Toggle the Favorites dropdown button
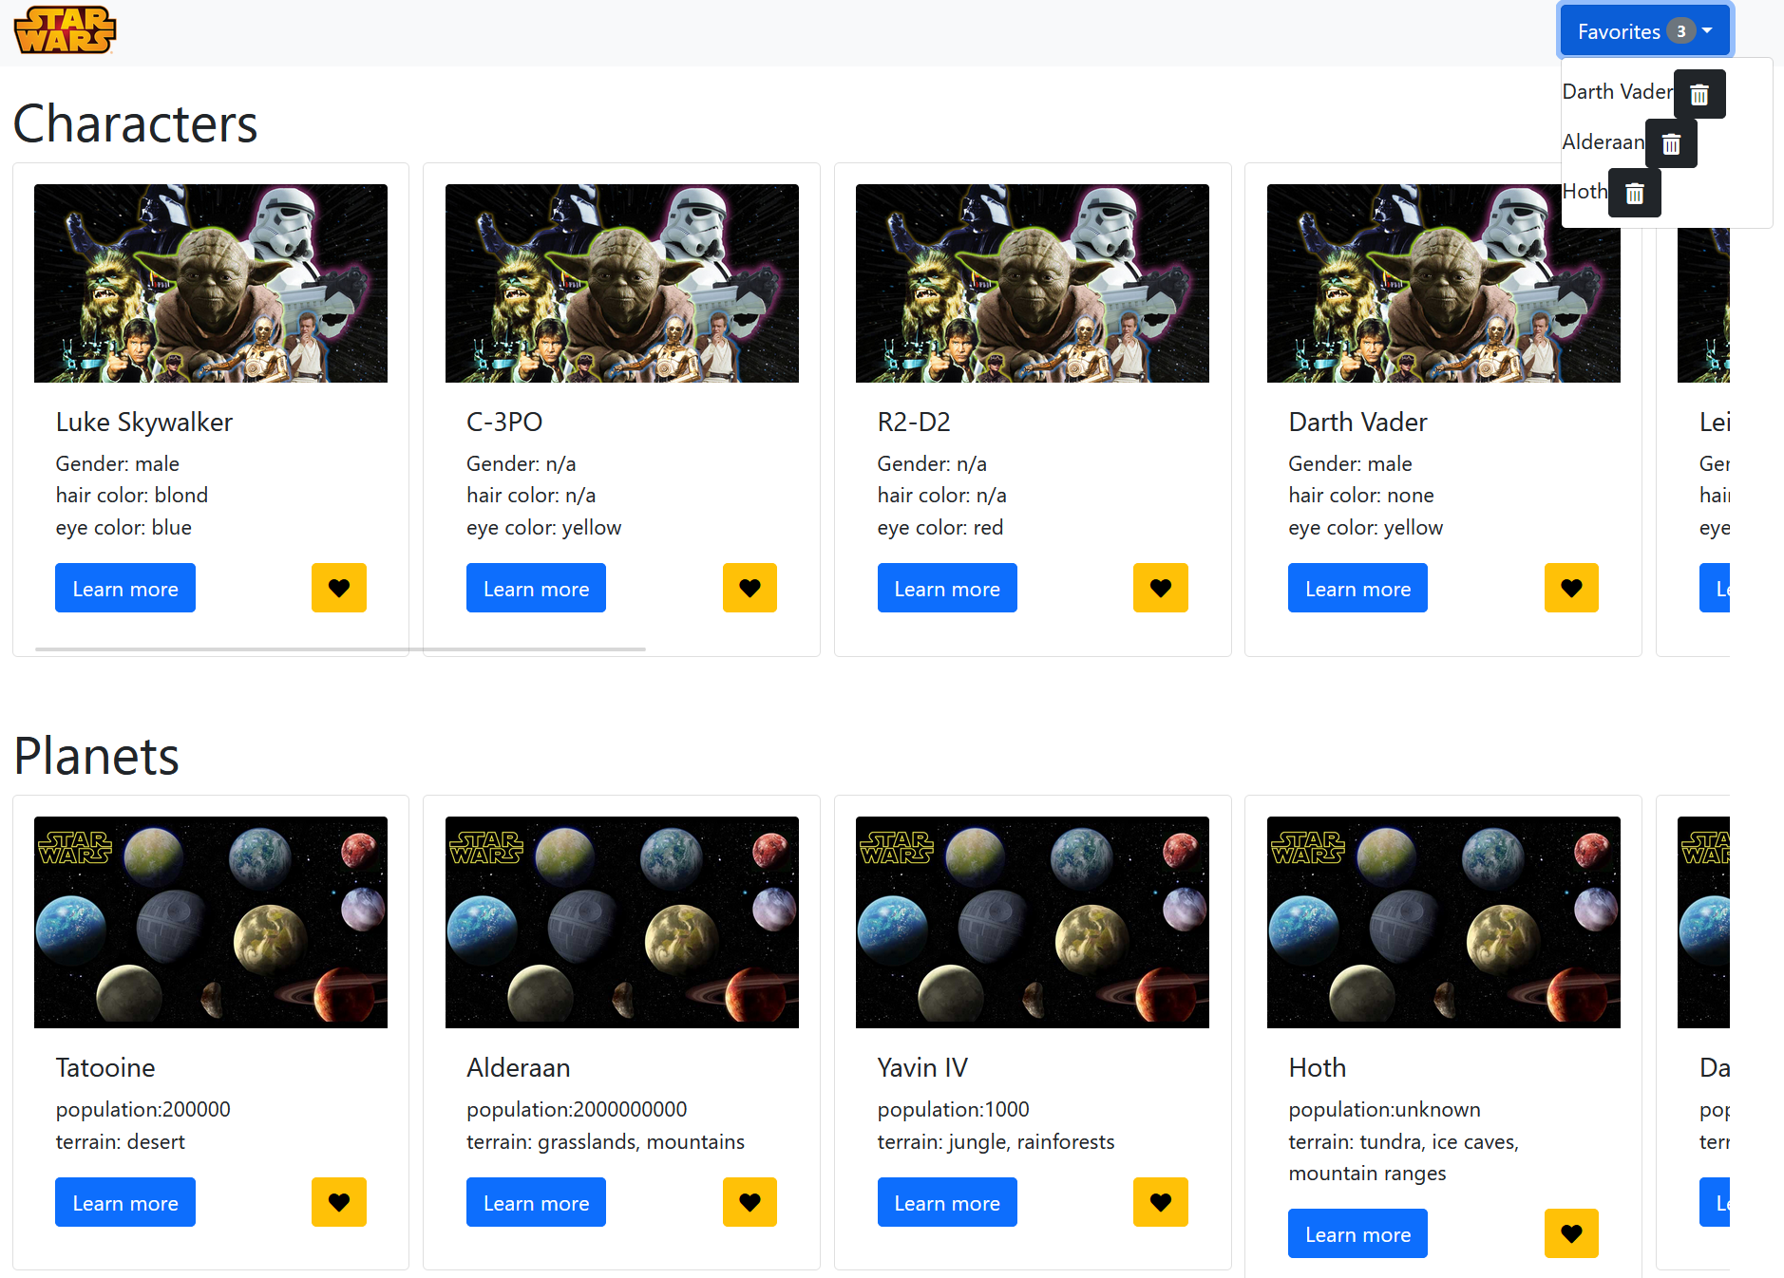The width and height of the screenshot is (1784, 1278). pyautogui.click(x=1645, y=31)
